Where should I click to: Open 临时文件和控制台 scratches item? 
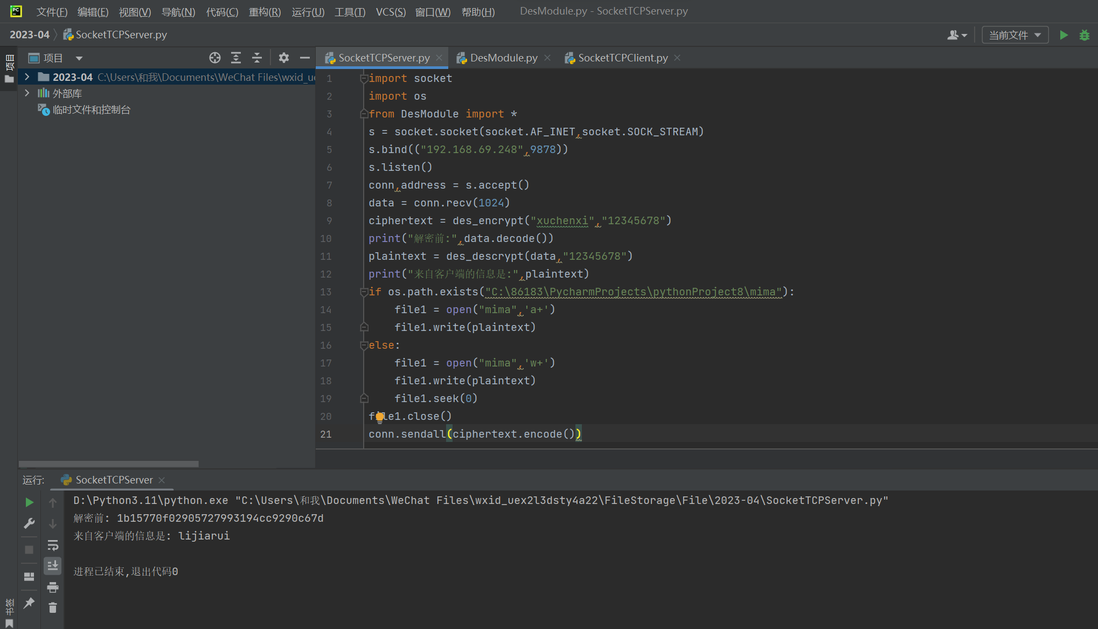pyautogui.click(x=91, y=110)
